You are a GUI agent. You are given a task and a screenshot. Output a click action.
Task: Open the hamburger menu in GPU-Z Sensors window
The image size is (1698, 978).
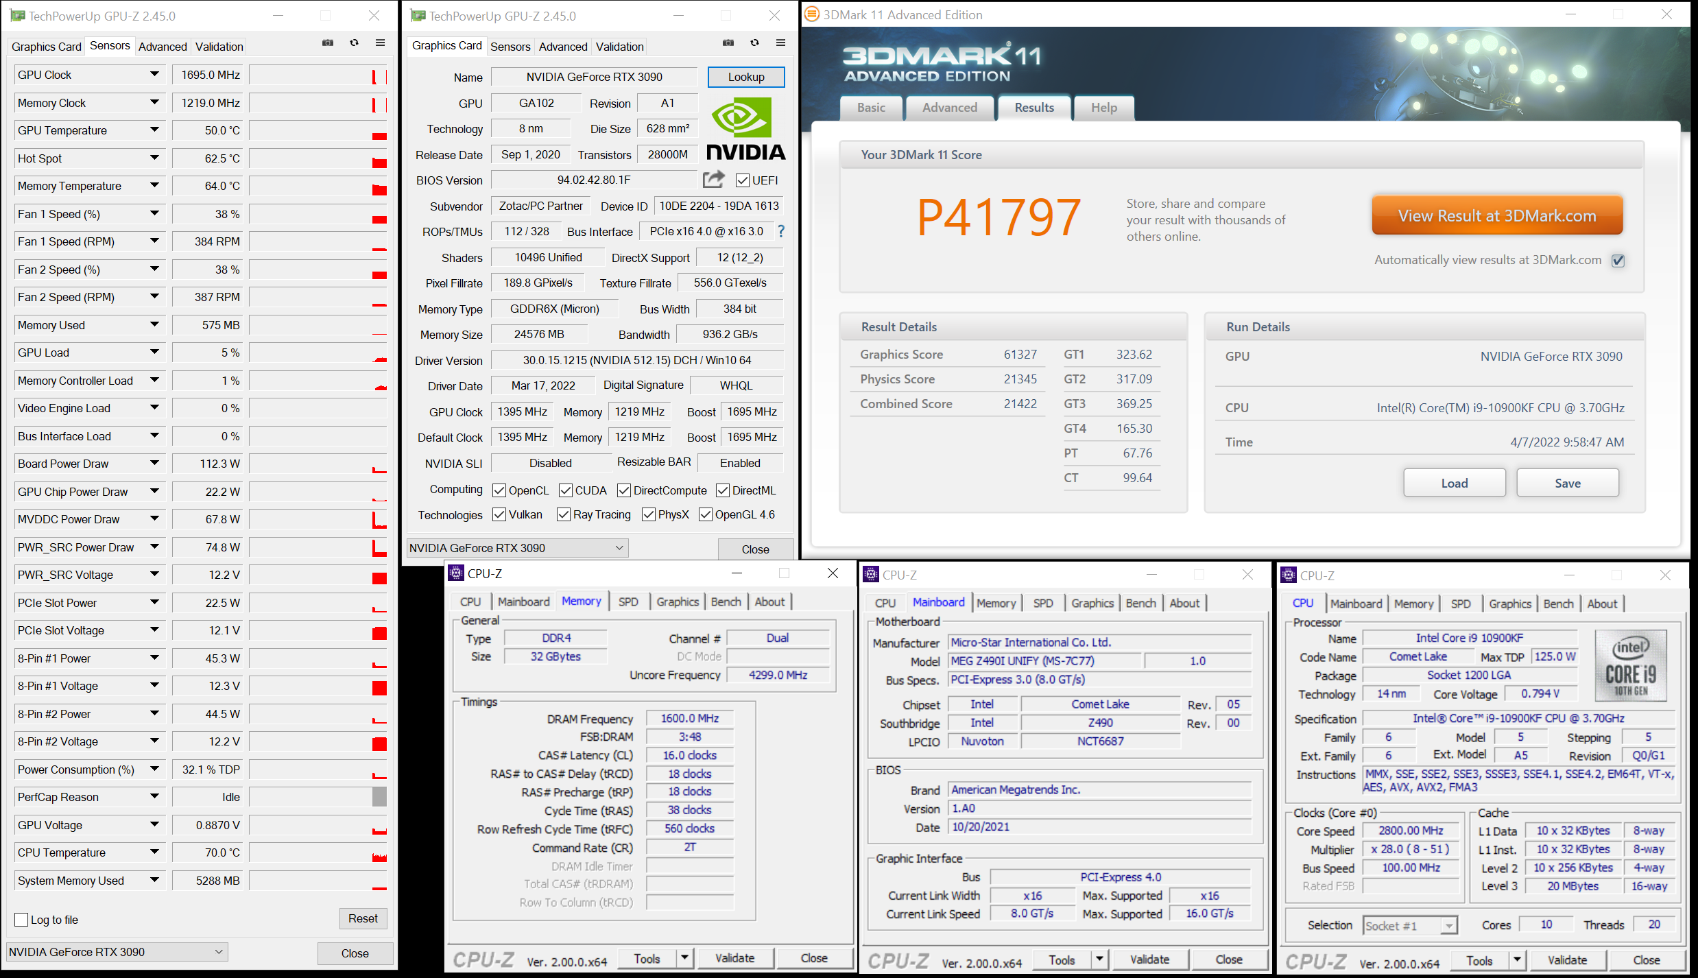(x=380, y=43)
